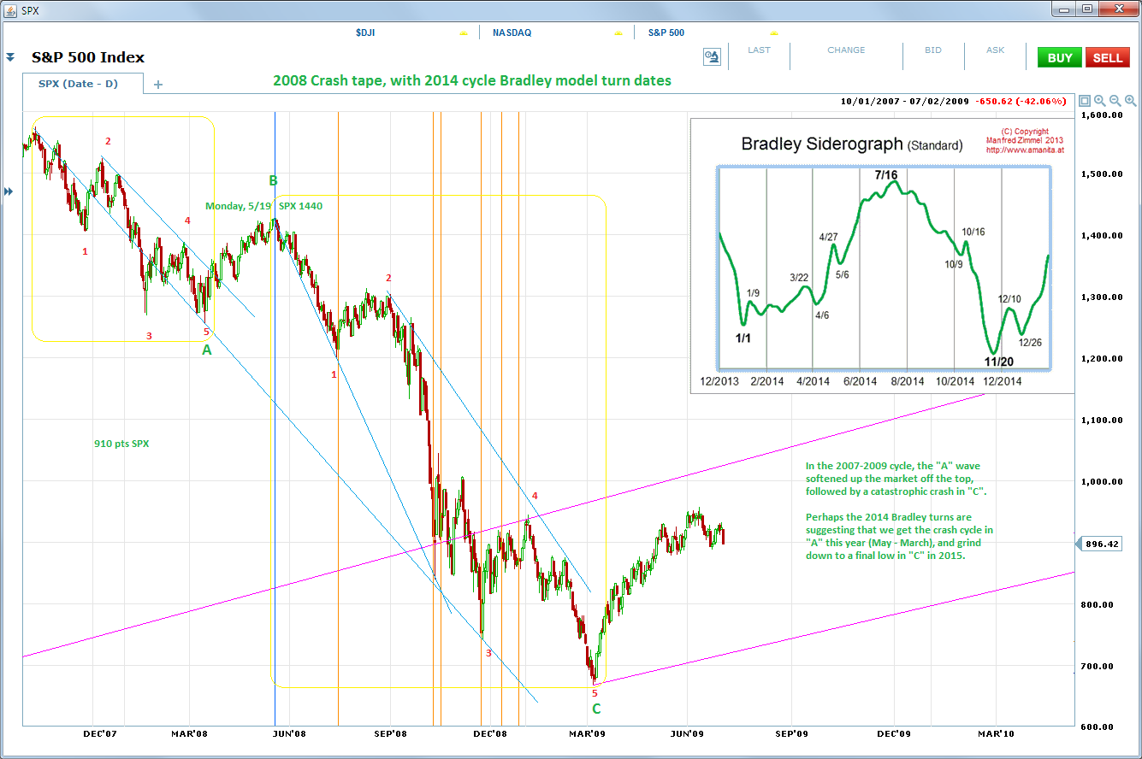The height and width of the screenshot is (759, 1142).
Task: Collapse the header with the double-down chevron
Action: point(10,58)
